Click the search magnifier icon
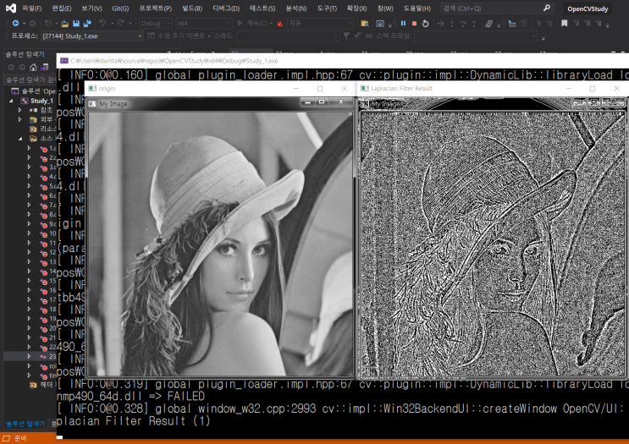Image resolution: width=629 pixels, height=444 pixels. pyautogui.click(x=547, y=8)
